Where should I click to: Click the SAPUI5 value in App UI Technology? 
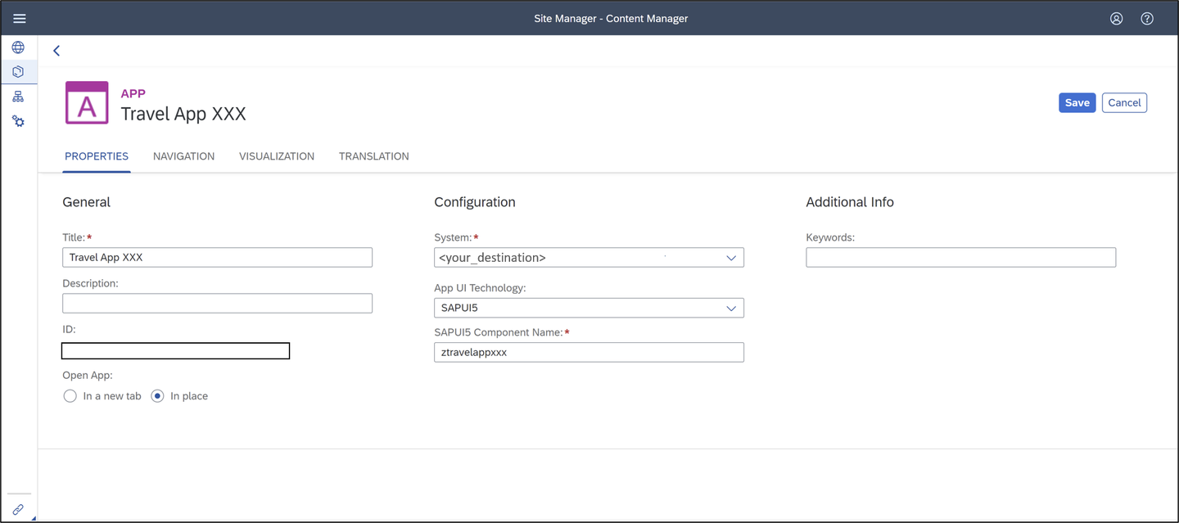point(459,309)
